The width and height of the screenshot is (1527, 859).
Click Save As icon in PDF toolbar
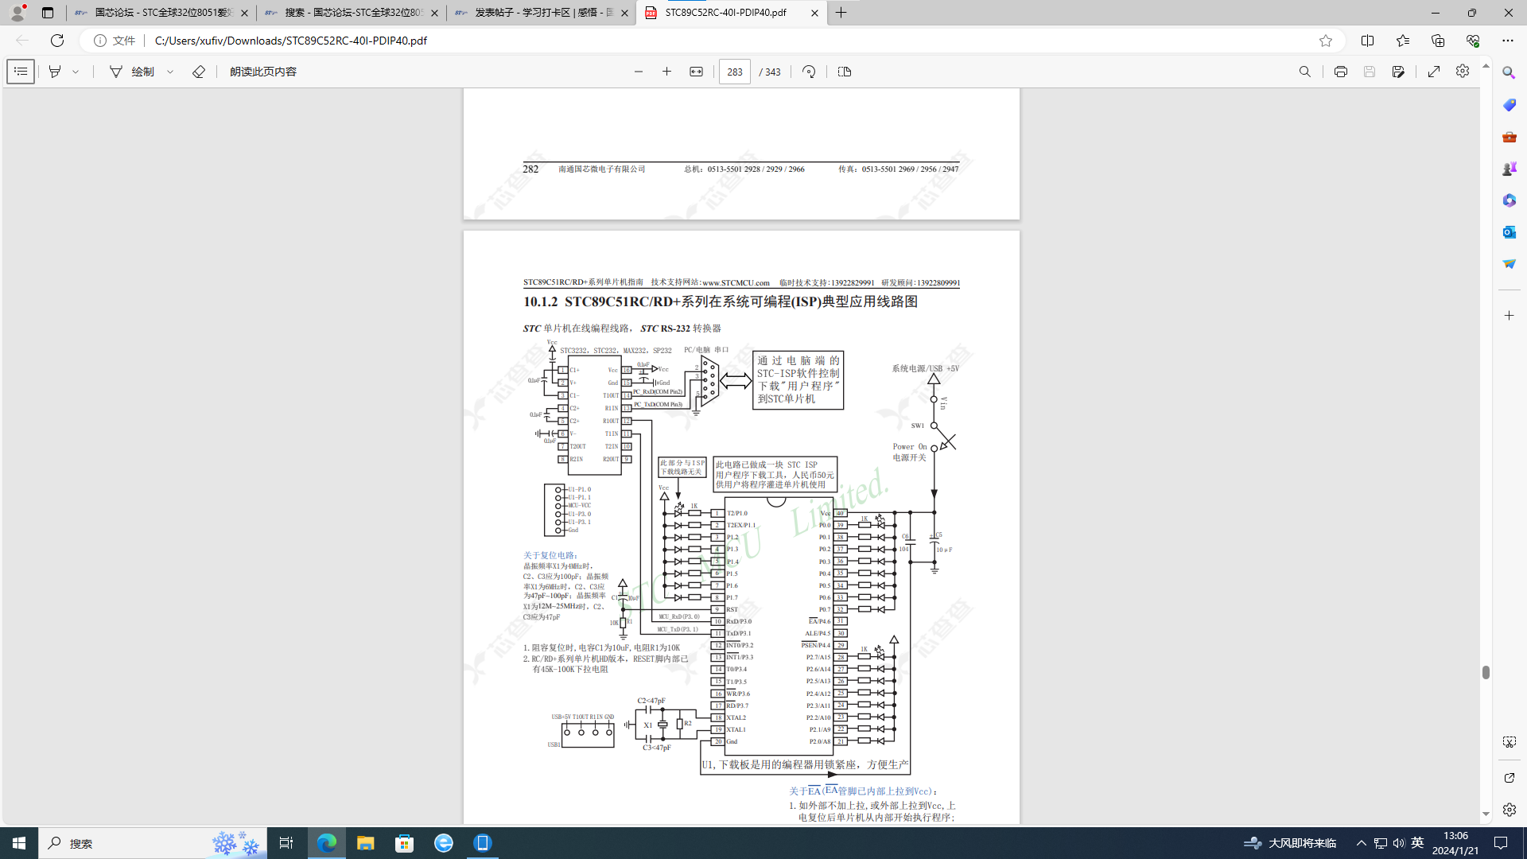click(x=1398, y=72)
